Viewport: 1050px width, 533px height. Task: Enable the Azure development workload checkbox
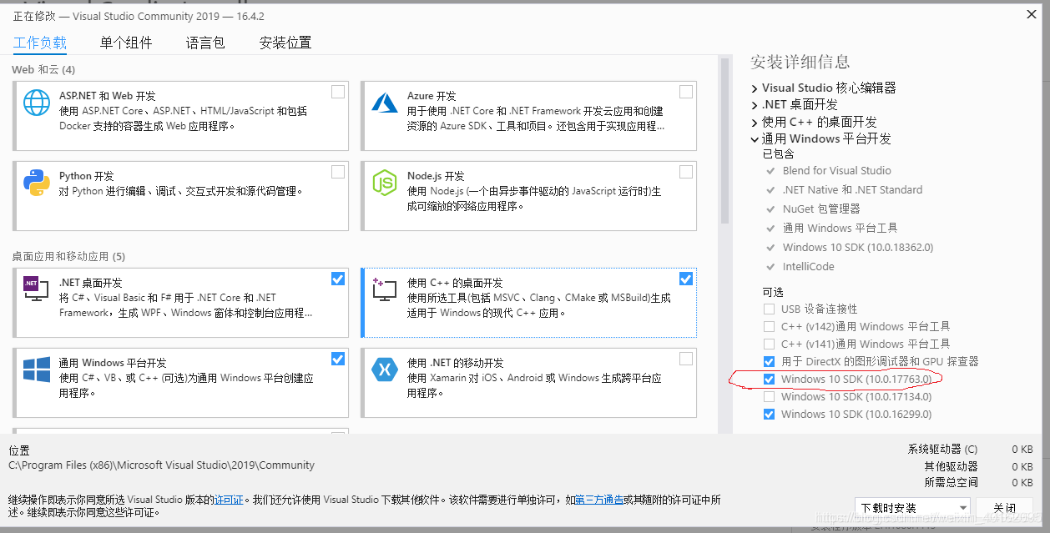[686, 92]
